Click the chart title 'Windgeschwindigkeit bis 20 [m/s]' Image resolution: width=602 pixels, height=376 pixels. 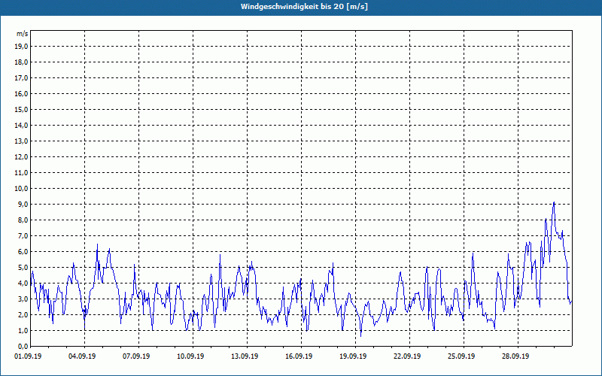click(x=305, y=7)
